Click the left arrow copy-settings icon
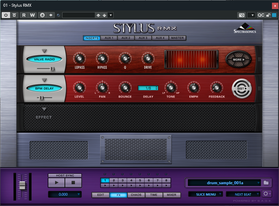 [x=51, y=15]
